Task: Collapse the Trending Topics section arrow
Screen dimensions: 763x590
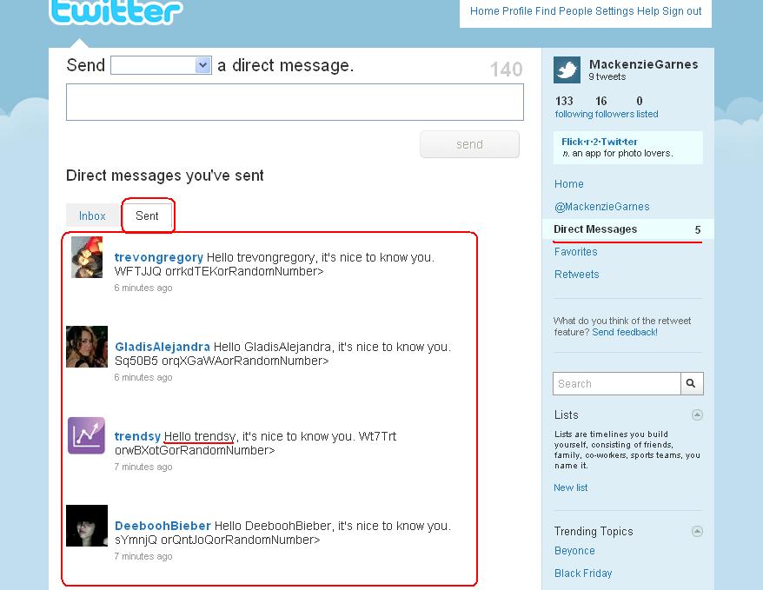Action: (x=697, y=531)
